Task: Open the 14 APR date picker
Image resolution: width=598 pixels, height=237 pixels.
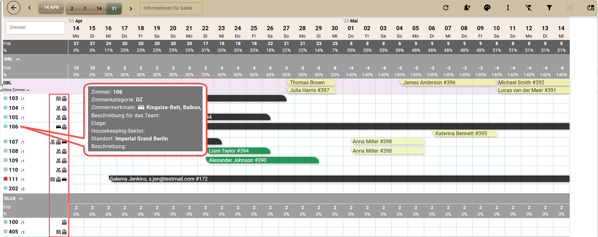Action: tap(51, 8)
